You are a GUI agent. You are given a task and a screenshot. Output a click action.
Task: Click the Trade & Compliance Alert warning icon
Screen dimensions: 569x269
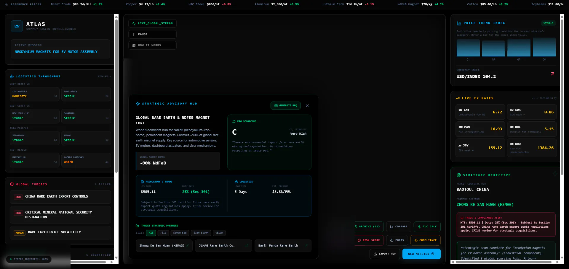pos(462,218)
